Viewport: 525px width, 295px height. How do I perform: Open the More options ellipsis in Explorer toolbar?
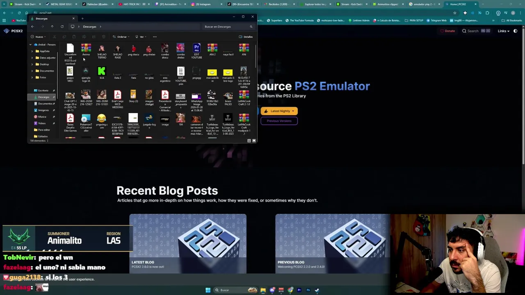tap(155, 37)
